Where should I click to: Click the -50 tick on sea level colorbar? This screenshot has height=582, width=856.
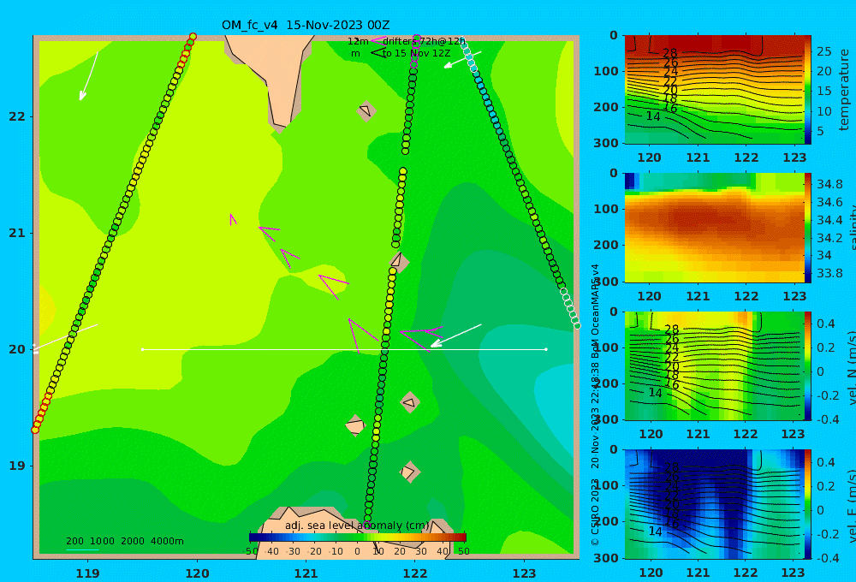pos(251,551)
